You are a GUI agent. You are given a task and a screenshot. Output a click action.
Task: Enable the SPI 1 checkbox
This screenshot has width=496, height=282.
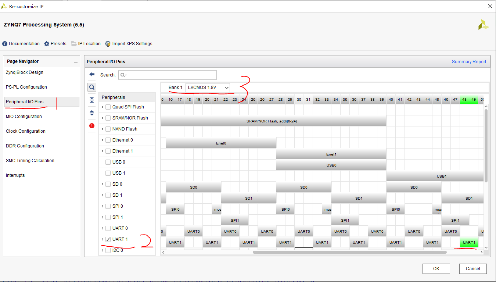108,217
